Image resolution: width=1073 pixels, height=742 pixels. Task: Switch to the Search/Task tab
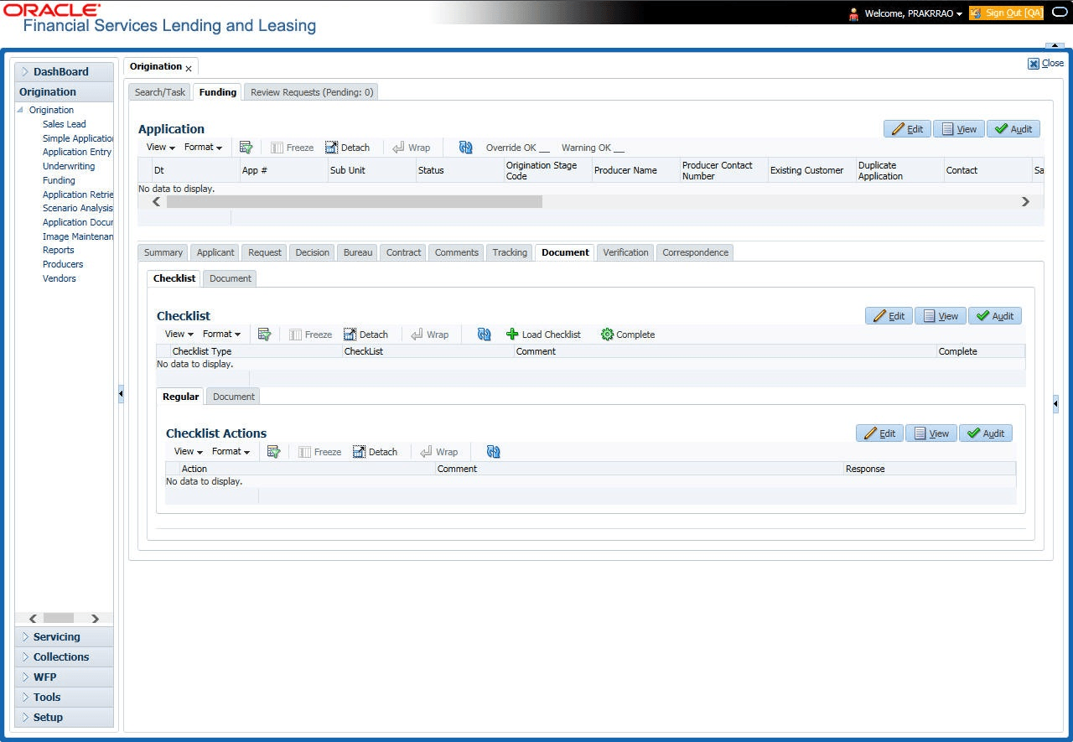(x=160, y=92)
